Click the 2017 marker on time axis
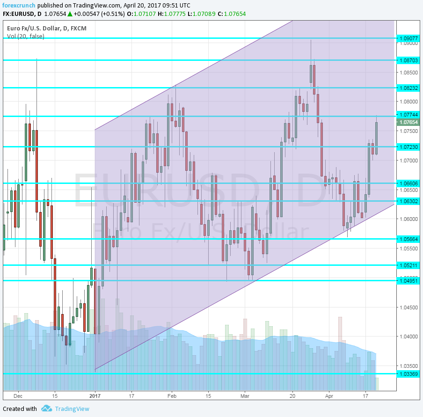 [x=95, y=395]
